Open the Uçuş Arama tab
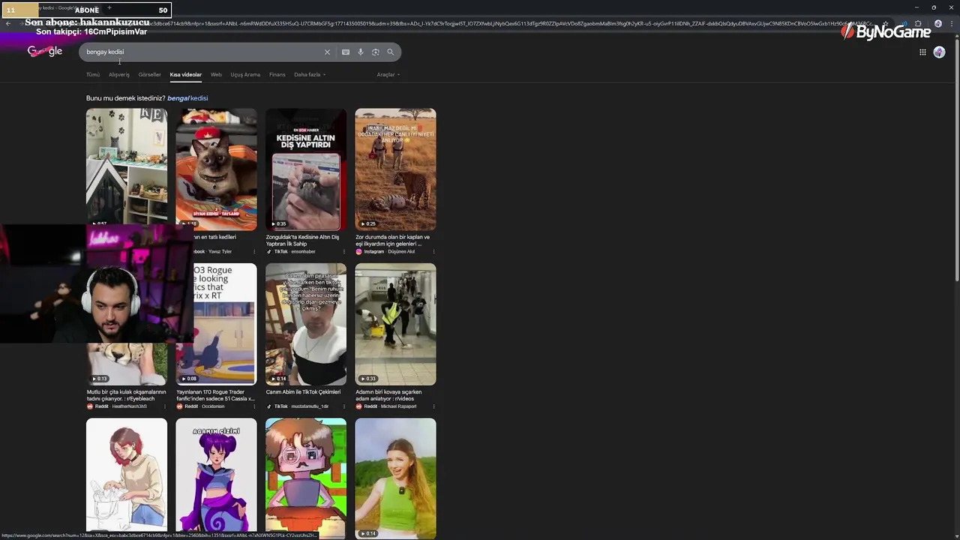 click(245, 74)
